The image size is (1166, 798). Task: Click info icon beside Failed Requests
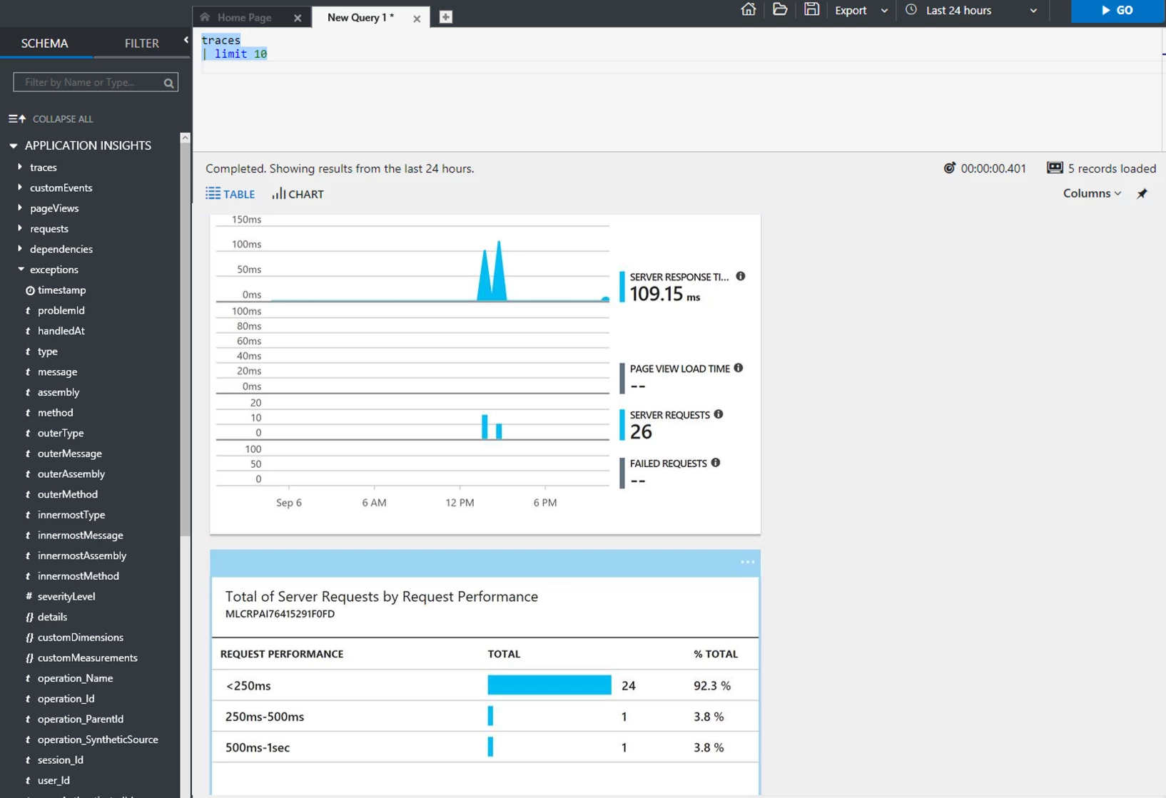pyautogui.click(x=716, y=463)
